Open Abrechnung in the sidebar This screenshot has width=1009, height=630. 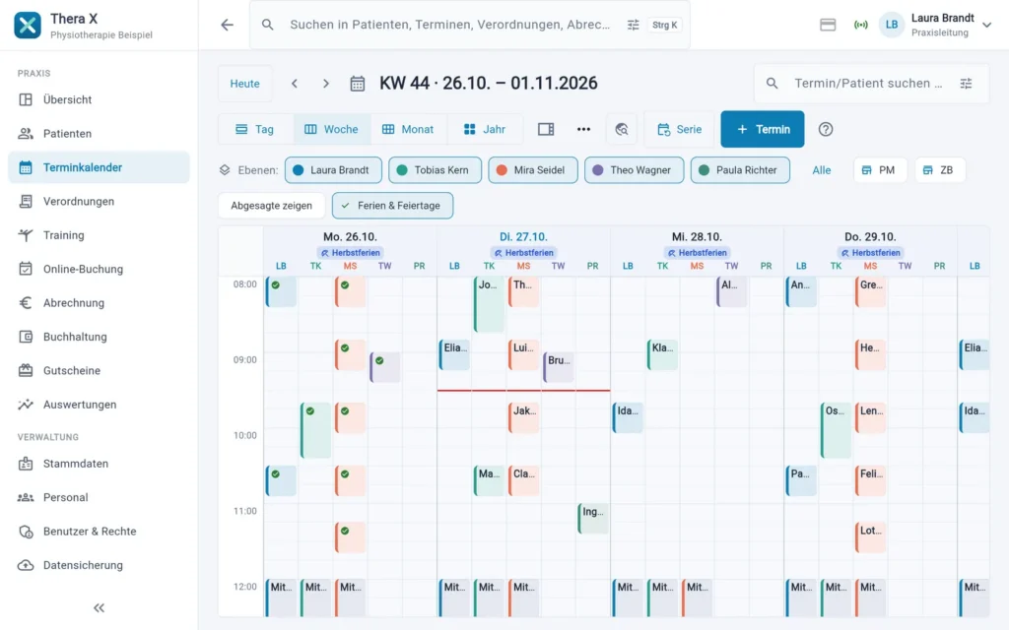(100, 303)
